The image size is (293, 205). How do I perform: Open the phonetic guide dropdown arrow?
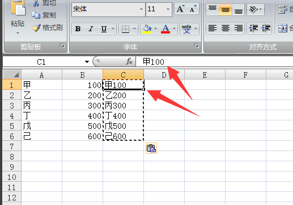pos(196,29)
